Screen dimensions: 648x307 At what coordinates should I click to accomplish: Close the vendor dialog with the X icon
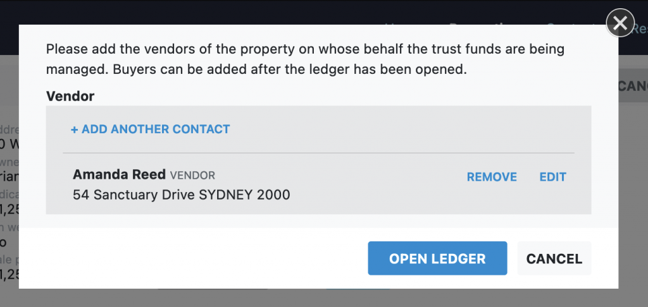coord(620,25)
